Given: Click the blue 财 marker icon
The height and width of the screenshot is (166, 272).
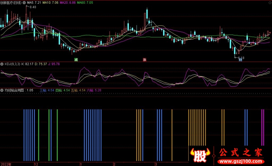Looking at the screenshot, I should (x=240, y=60).
